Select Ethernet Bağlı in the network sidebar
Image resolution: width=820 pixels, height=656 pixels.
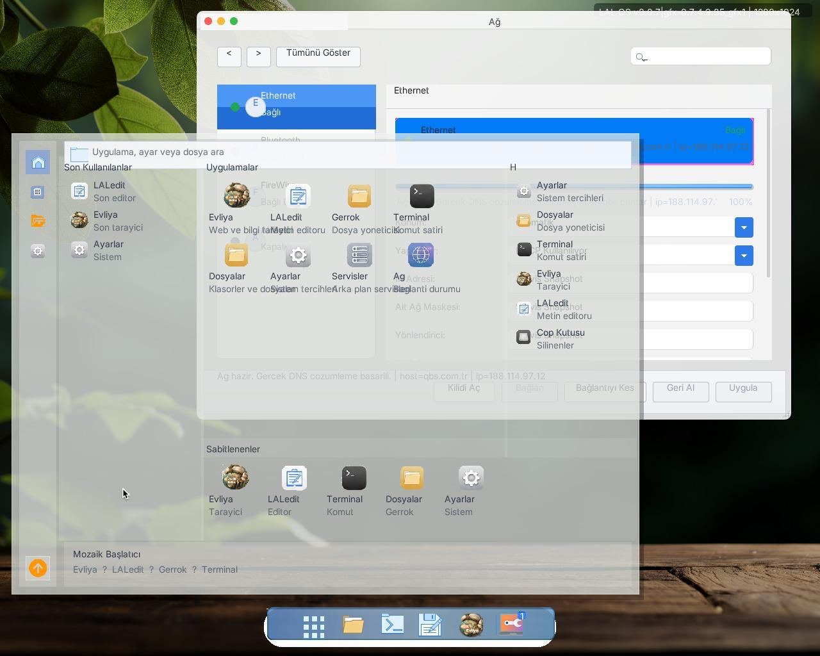click(x=297, y=106)
